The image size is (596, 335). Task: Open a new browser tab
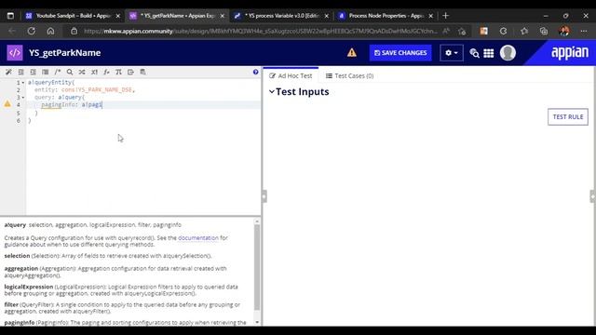point(446,16)
